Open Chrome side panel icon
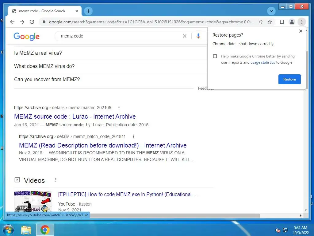The width and height of the screenshot is (314, 236). (282, 22)
